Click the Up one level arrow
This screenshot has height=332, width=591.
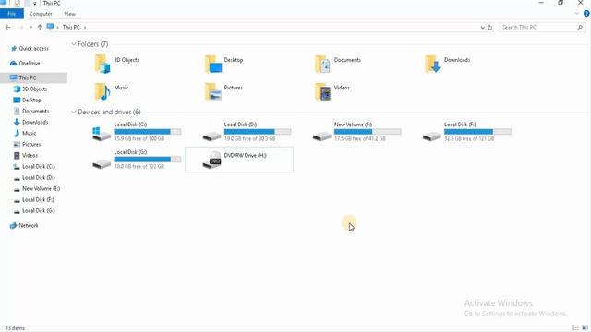40,27
